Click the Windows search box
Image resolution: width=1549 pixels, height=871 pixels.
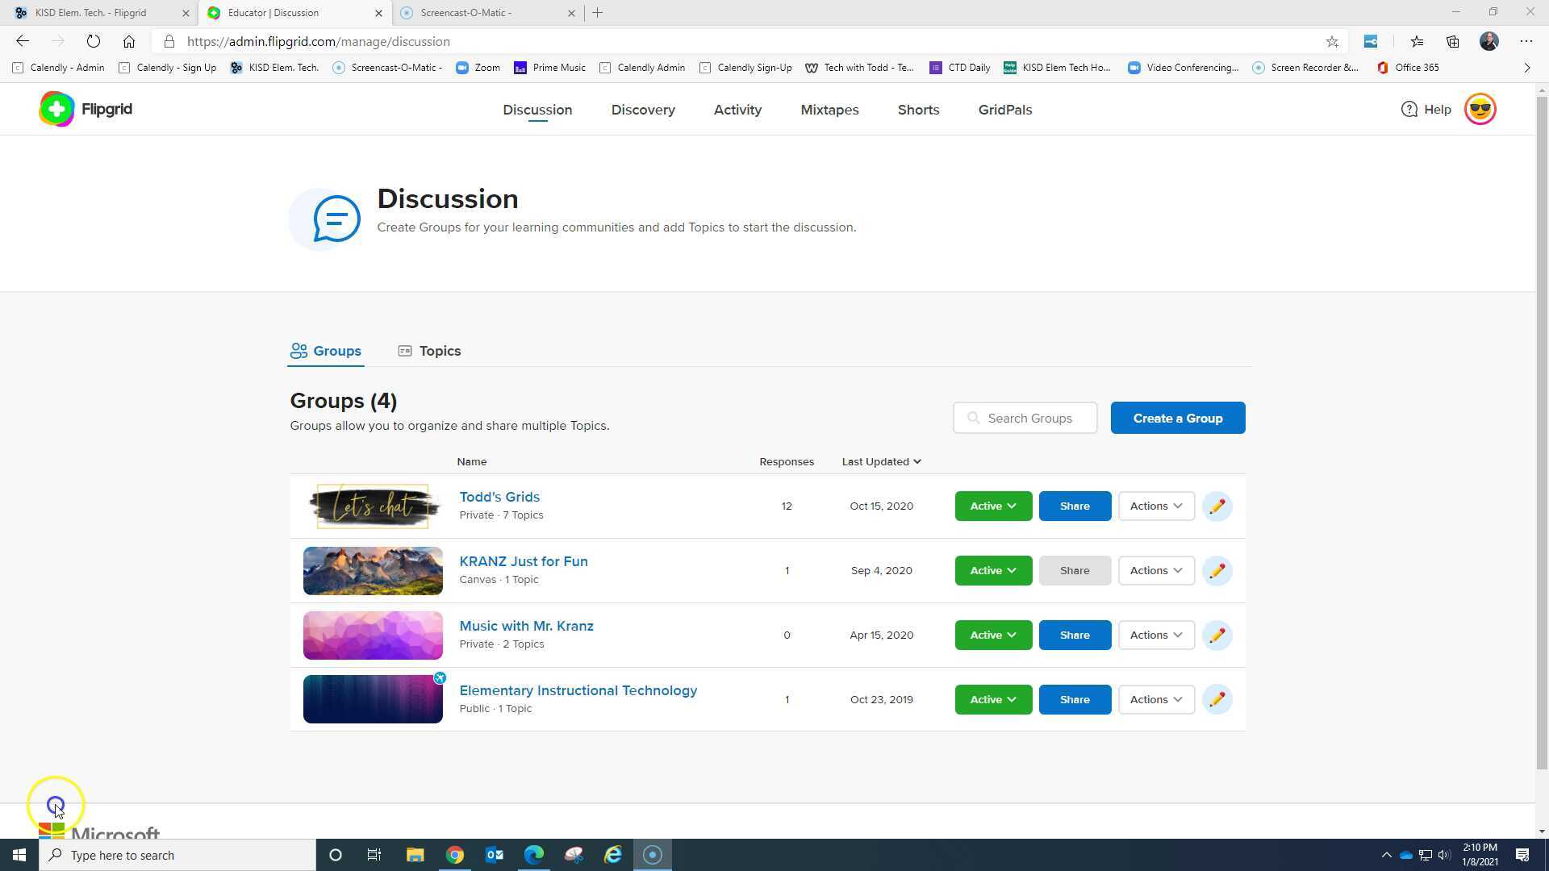coord(177,855)
